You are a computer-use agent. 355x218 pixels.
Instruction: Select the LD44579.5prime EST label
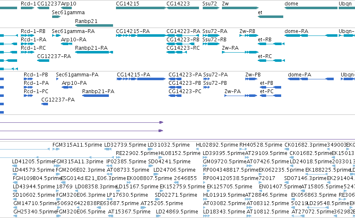[33, 170]
